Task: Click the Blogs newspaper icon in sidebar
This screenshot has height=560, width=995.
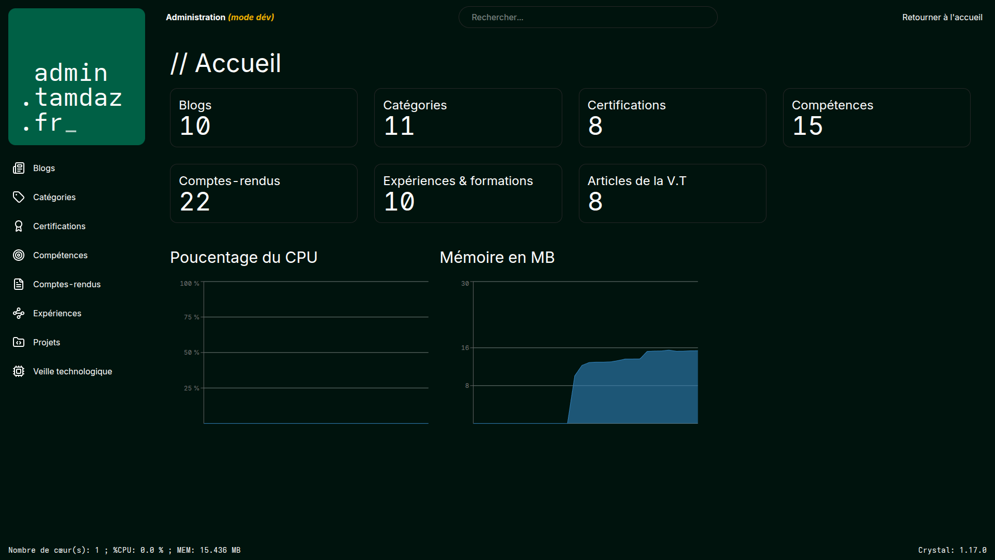Action: click(19, 168)
